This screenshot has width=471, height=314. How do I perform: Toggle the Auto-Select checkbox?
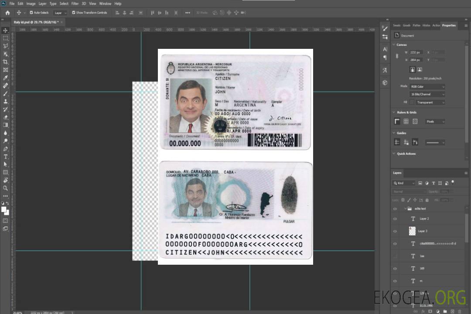point(31,13)
